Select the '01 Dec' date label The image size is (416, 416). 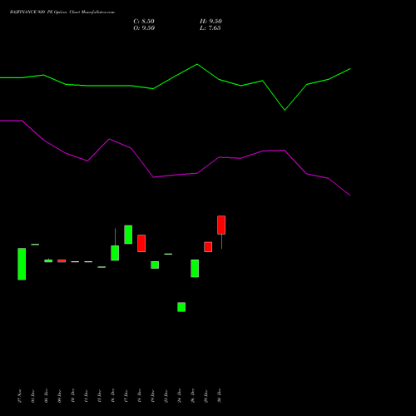[32, 396]
